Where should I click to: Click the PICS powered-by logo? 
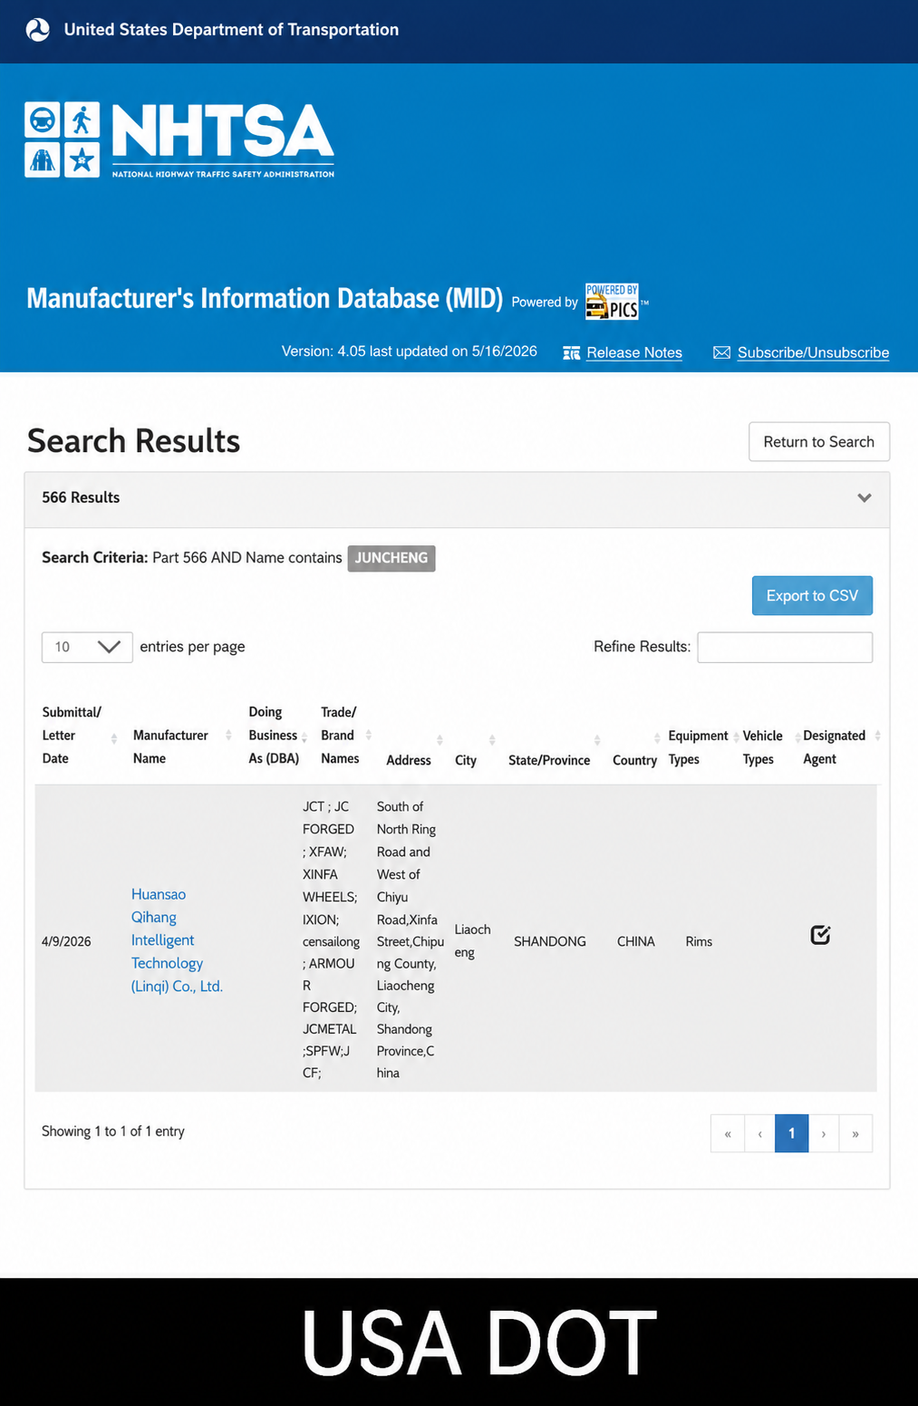pyautogui.click(x=612, y=302)
